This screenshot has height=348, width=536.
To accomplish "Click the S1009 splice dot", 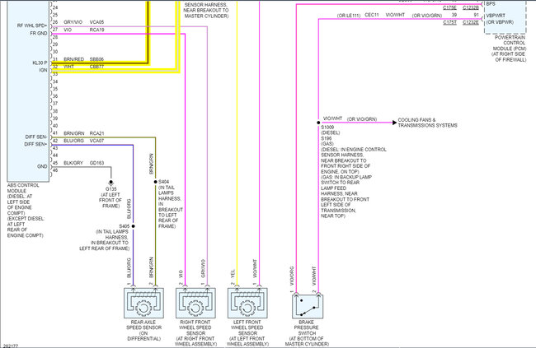I will pos(318,123).
